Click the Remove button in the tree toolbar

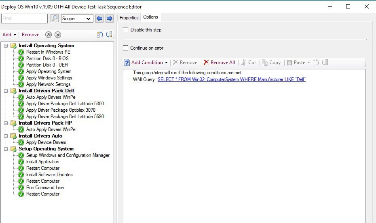click(30, 35)
